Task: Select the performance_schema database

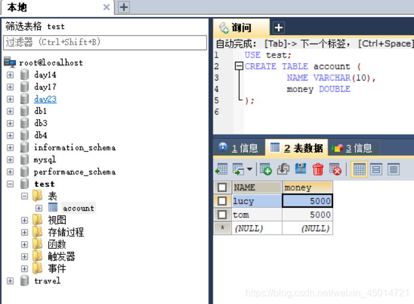Action: coord(75,172)
